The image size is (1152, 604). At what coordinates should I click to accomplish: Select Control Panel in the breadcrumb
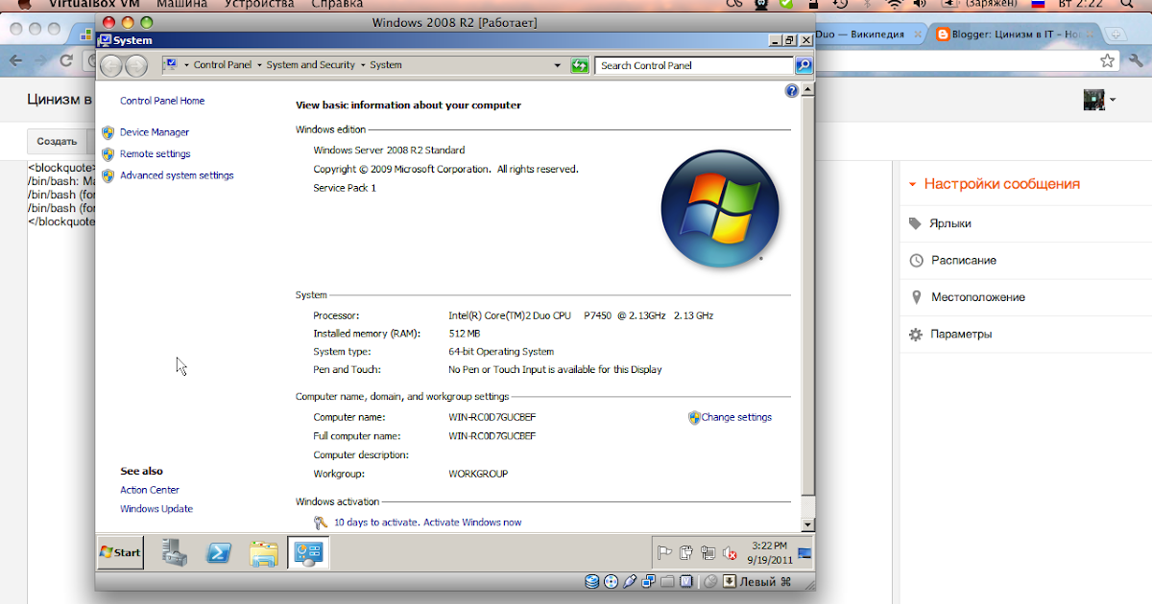click(x=223, y=65)
